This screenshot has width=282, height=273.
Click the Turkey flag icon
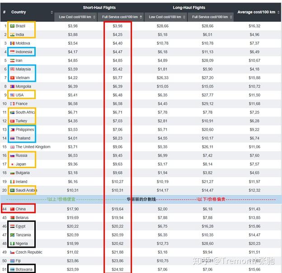[12, 121]
